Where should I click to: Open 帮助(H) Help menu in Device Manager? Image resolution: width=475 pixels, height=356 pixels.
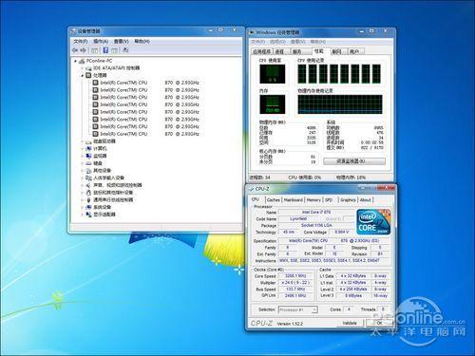click(x=142, y=42)
